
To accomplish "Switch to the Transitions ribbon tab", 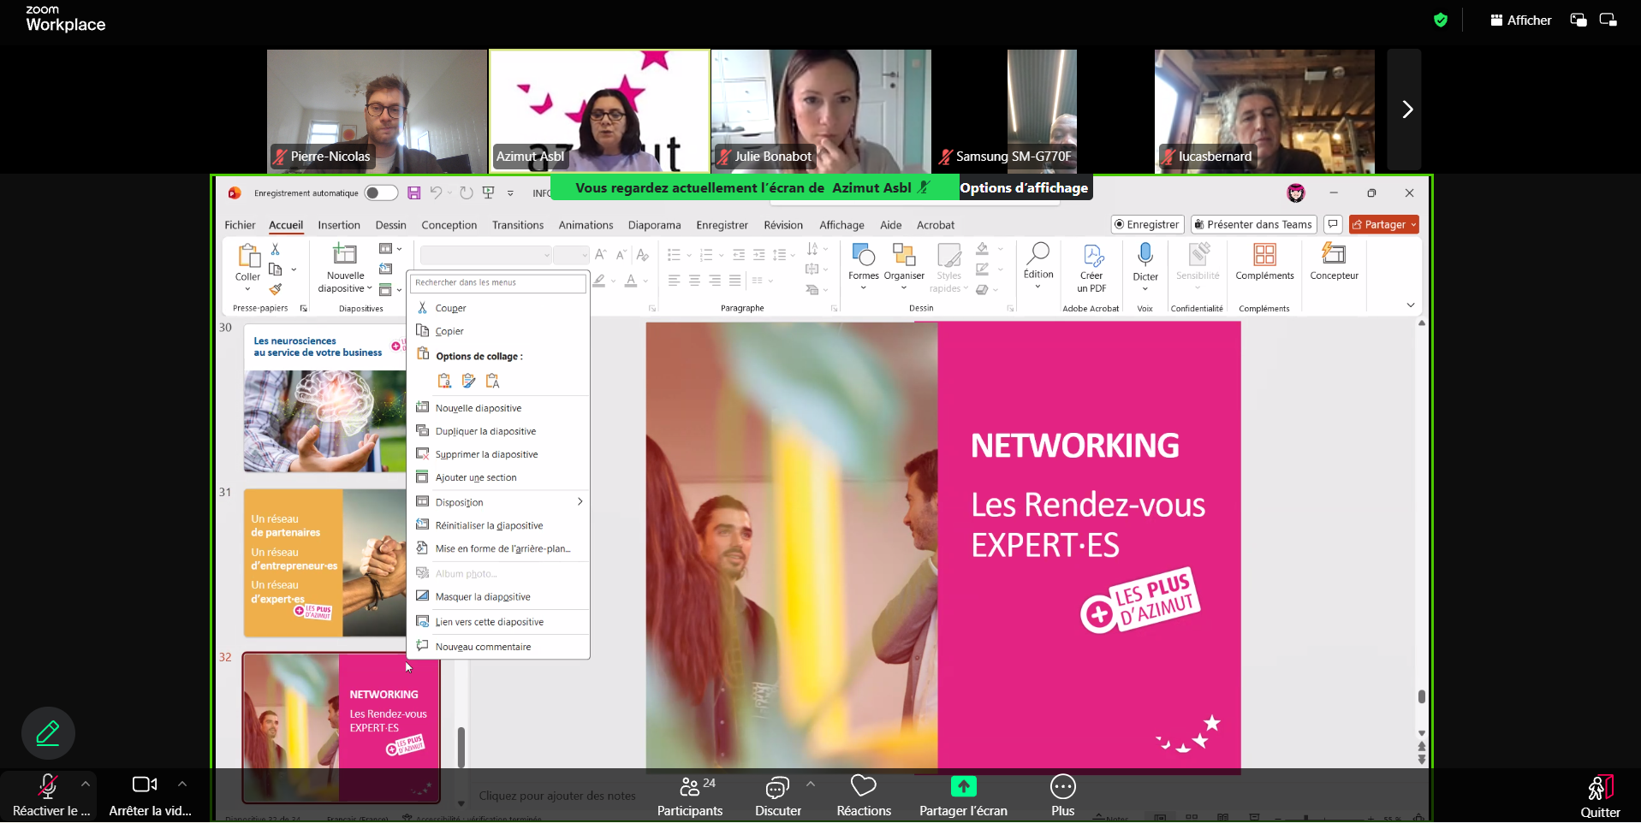I will (517, 225).
